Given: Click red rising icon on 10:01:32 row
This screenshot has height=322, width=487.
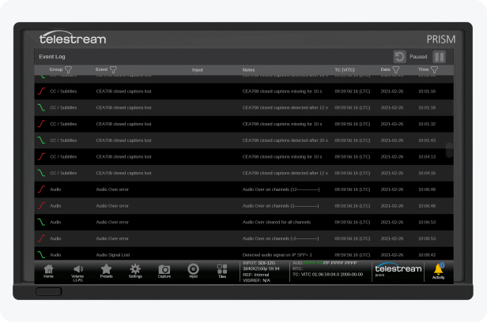Looking at the screenshot, I should [x=41, y=124].
